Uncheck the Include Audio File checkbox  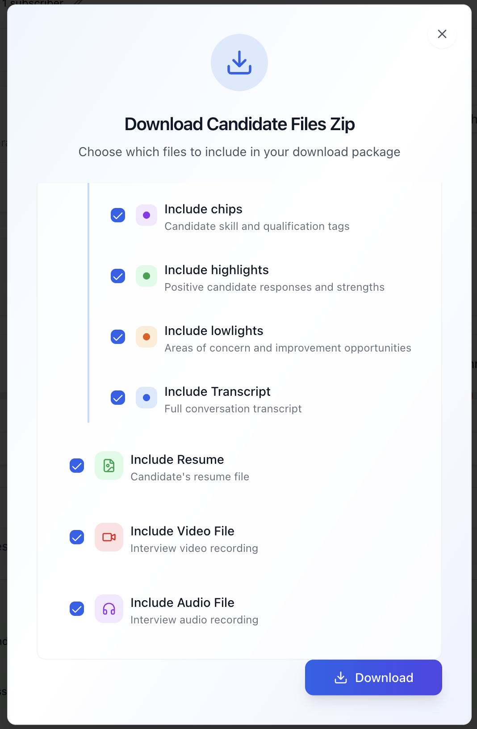click(x=77, y=609)
